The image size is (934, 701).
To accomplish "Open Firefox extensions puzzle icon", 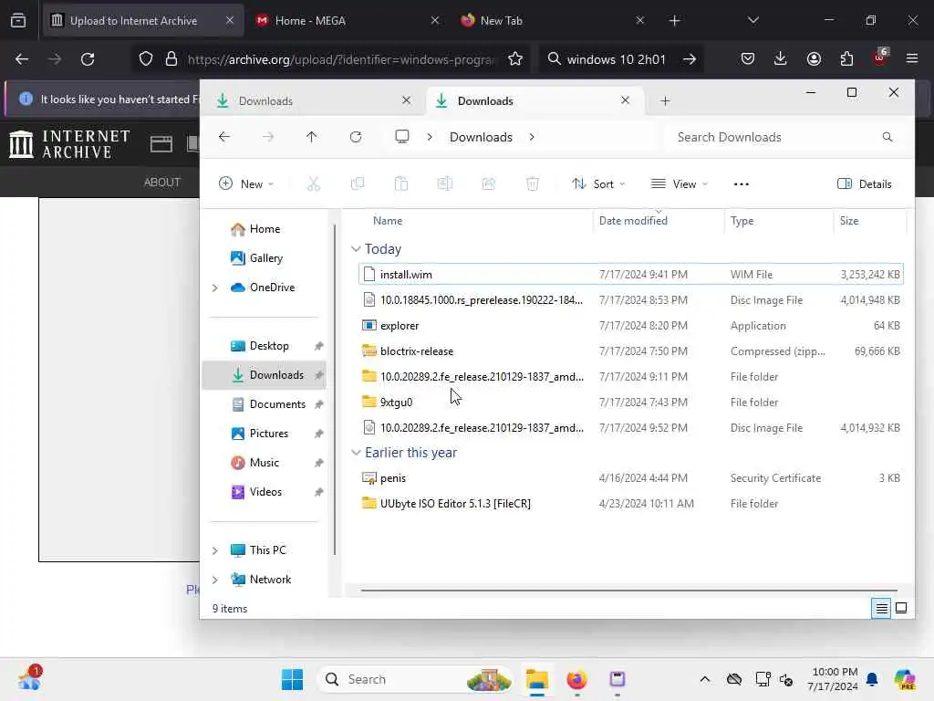I will point(846,58).
